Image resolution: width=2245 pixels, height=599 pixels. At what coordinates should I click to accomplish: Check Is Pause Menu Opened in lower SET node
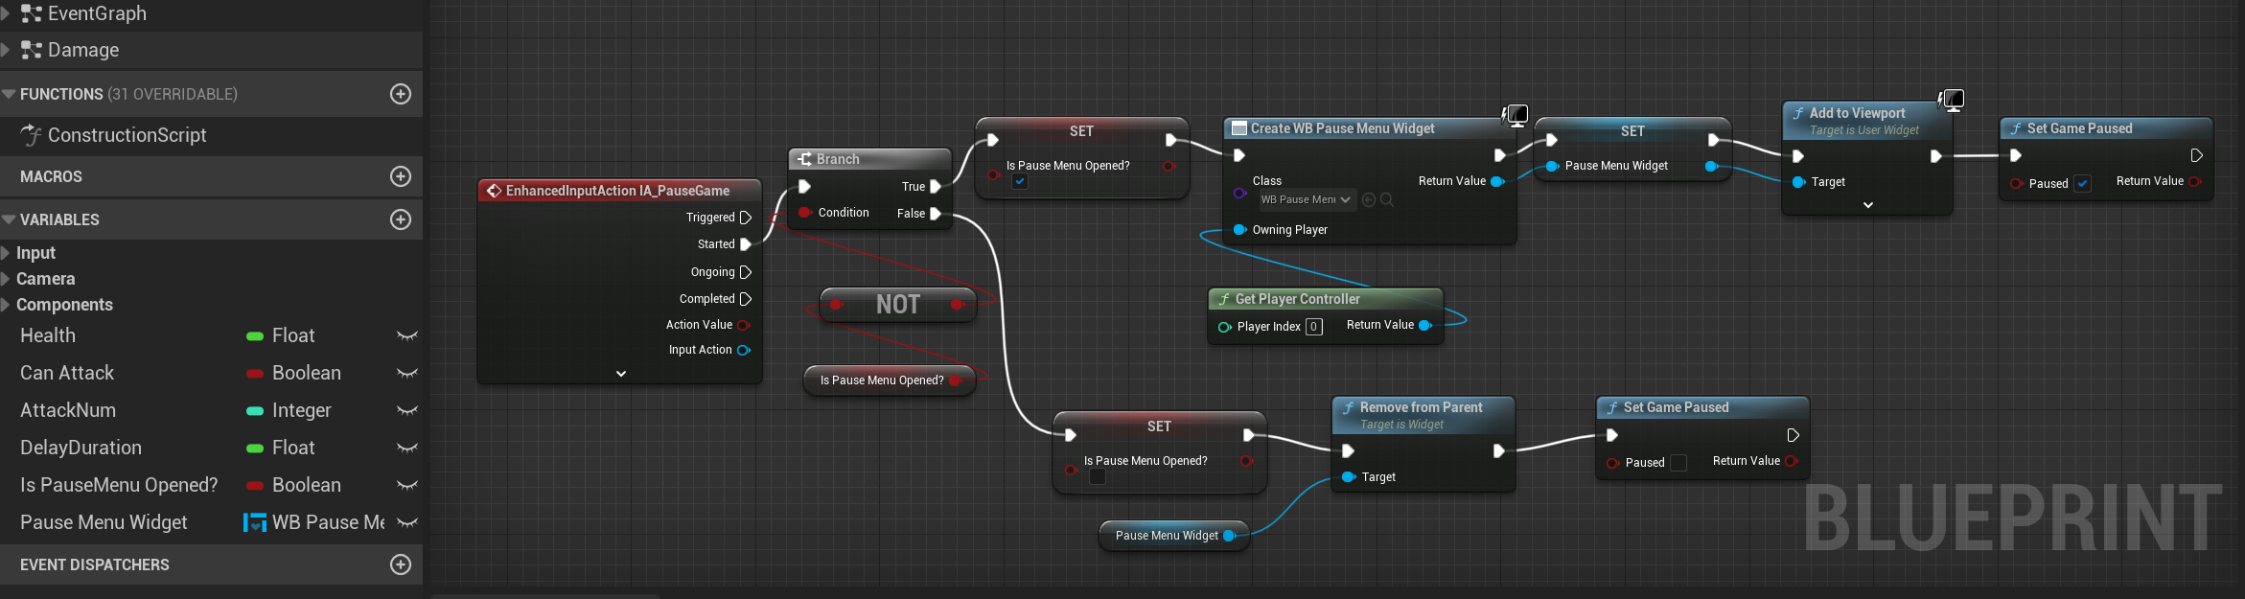pyautogui.click(x=1098, y=476)
